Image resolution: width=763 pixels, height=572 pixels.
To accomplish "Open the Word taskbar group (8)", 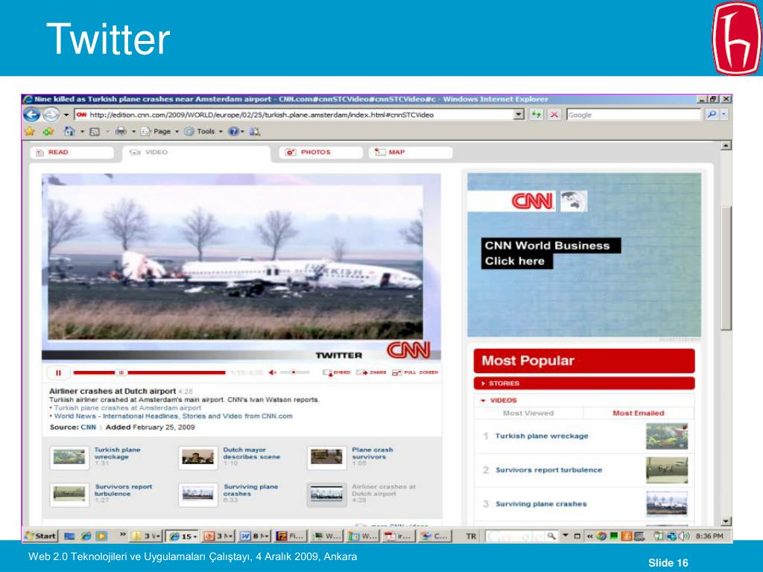I will [x=254, y=536].
